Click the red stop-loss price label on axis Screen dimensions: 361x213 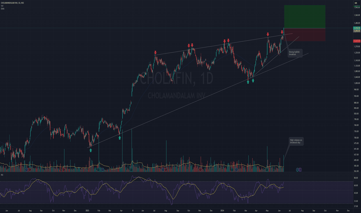[357, 41]
